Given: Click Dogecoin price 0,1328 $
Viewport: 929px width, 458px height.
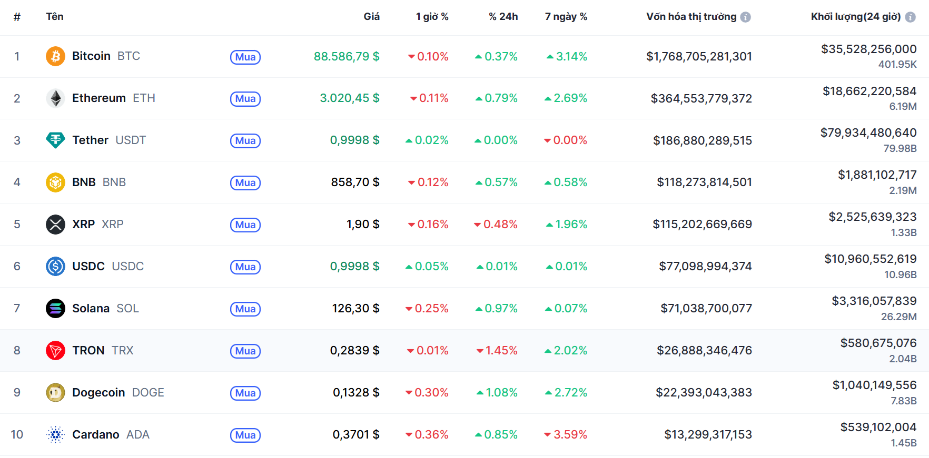Looking at the screenshot, I should pos(357,393).
